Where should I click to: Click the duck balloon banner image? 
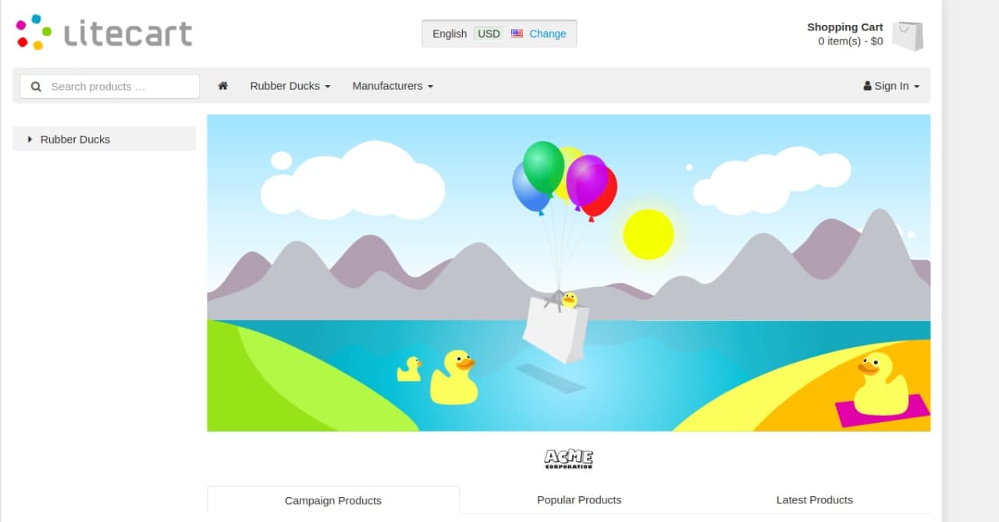(x=569, y=273)
